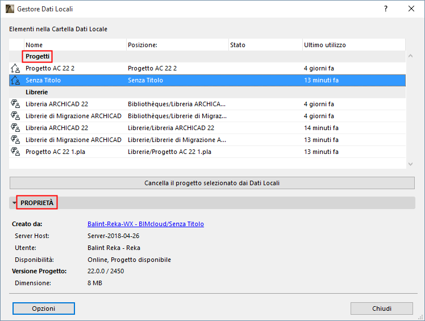Click library icon of Bibliothèques/Librerie di Migrazione row
This screenshot has height=321, width=425.
[x=15, y=116]
